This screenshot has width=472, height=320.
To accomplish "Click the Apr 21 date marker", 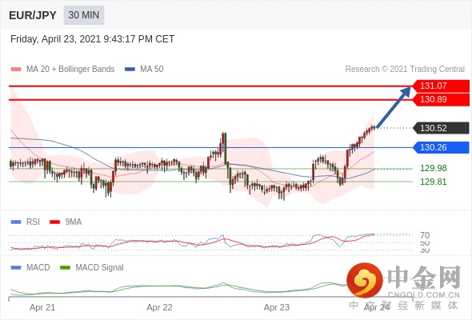I will (x=42, y=307).
